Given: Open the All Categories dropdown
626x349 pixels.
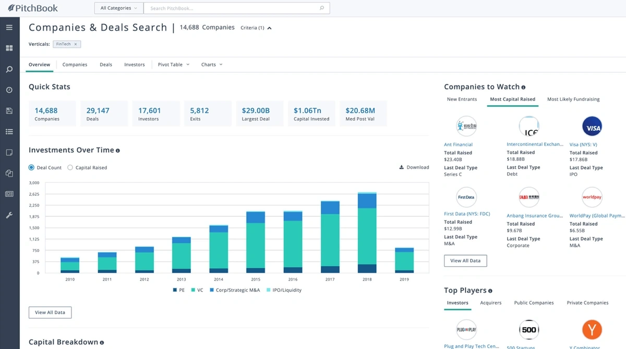Looking at the screenshot, I should (x=118, y=8).
